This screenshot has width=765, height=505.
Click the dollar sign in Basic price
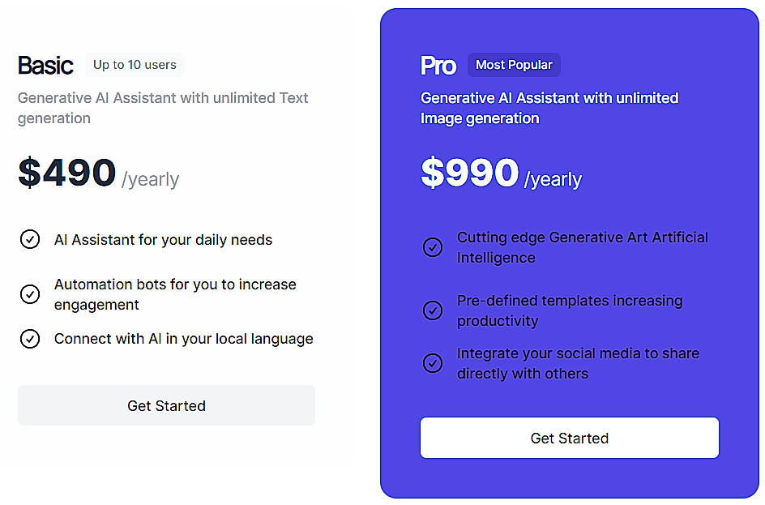click(x=28, y=172)
